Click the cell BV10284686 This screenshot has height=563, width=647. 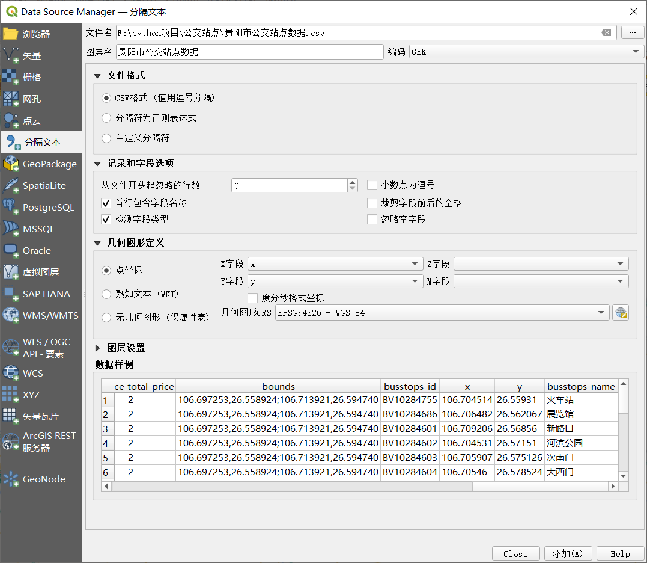pyautogui.click(x=410, y=414)
